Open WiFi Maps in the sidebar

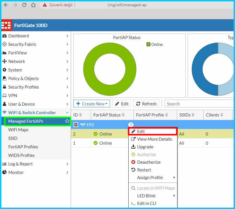coord(18,130)
